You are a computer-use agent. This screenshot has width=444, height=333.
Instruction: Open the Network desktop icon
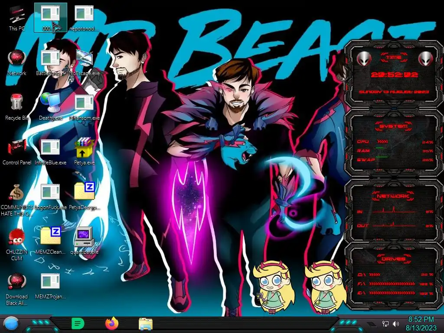tap(17, 62)
